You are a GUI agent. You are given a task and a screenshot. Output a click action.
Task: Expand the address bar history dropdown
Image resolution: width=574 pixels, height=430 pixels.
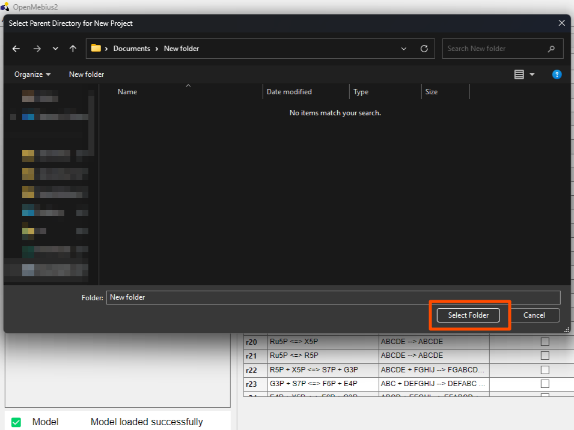403,49
